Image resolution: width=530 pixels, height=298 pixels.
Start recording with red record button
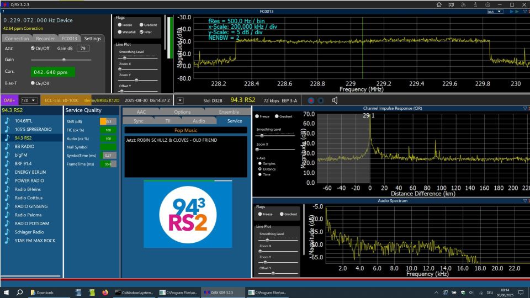coord(311,100)
